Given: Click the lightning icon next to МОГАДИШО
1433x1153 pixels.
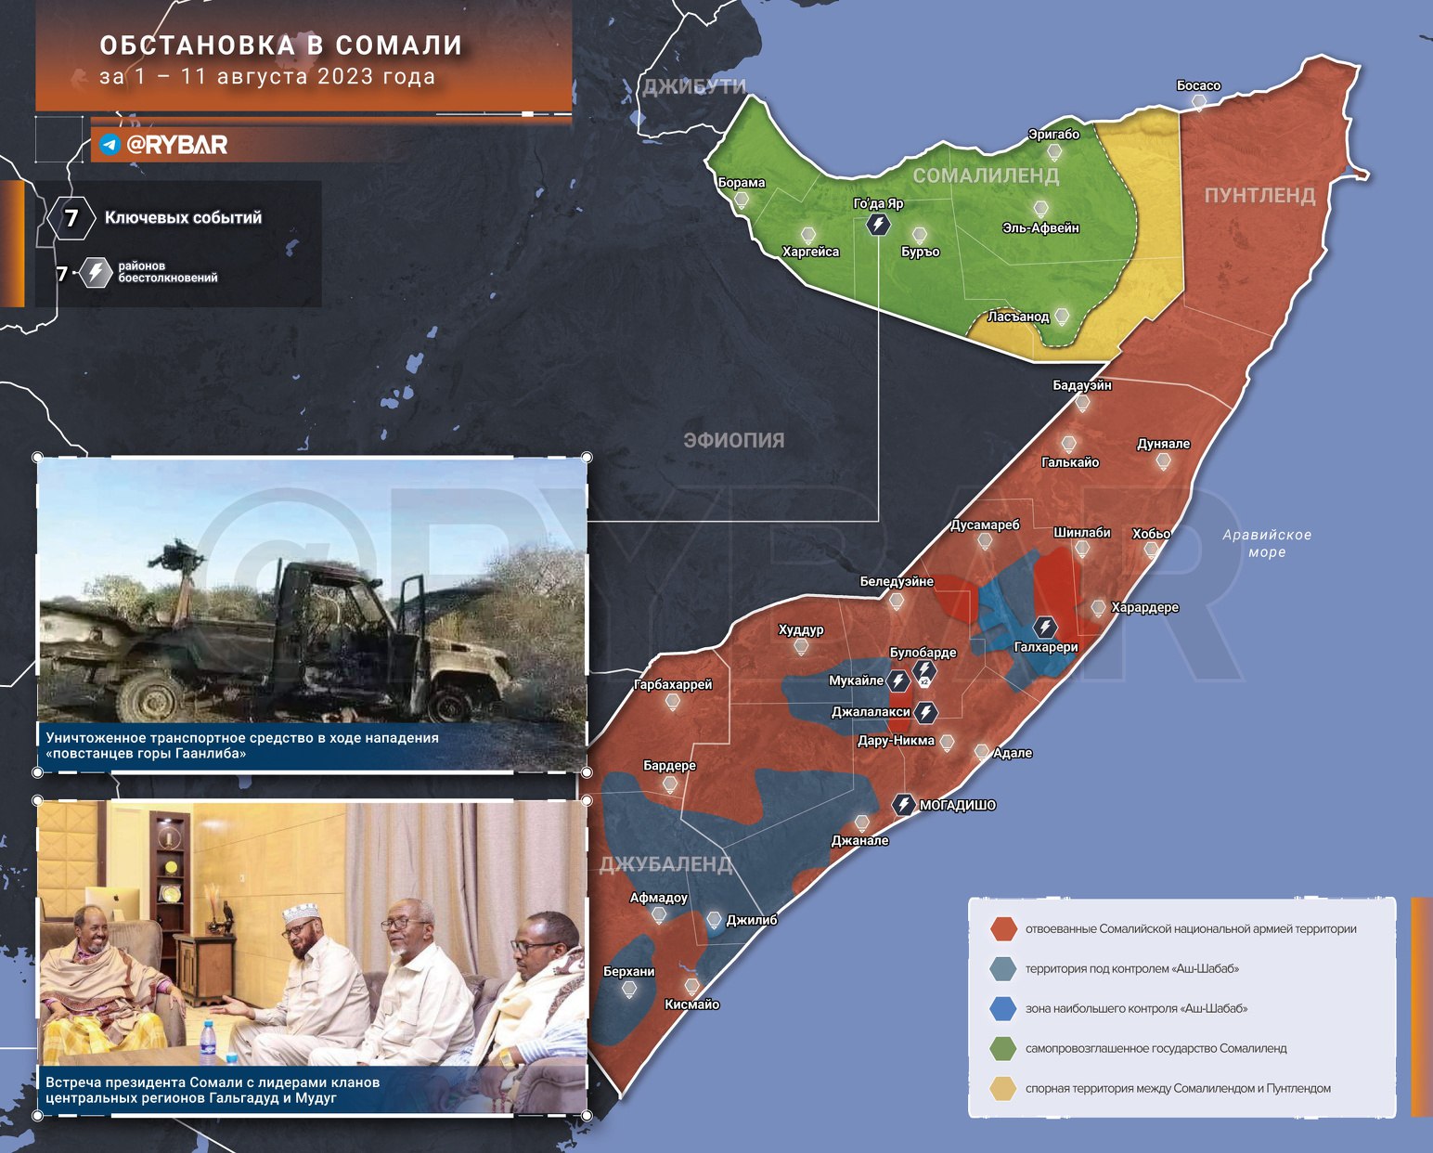Looking at the screenshot, I should coord(903,805).
